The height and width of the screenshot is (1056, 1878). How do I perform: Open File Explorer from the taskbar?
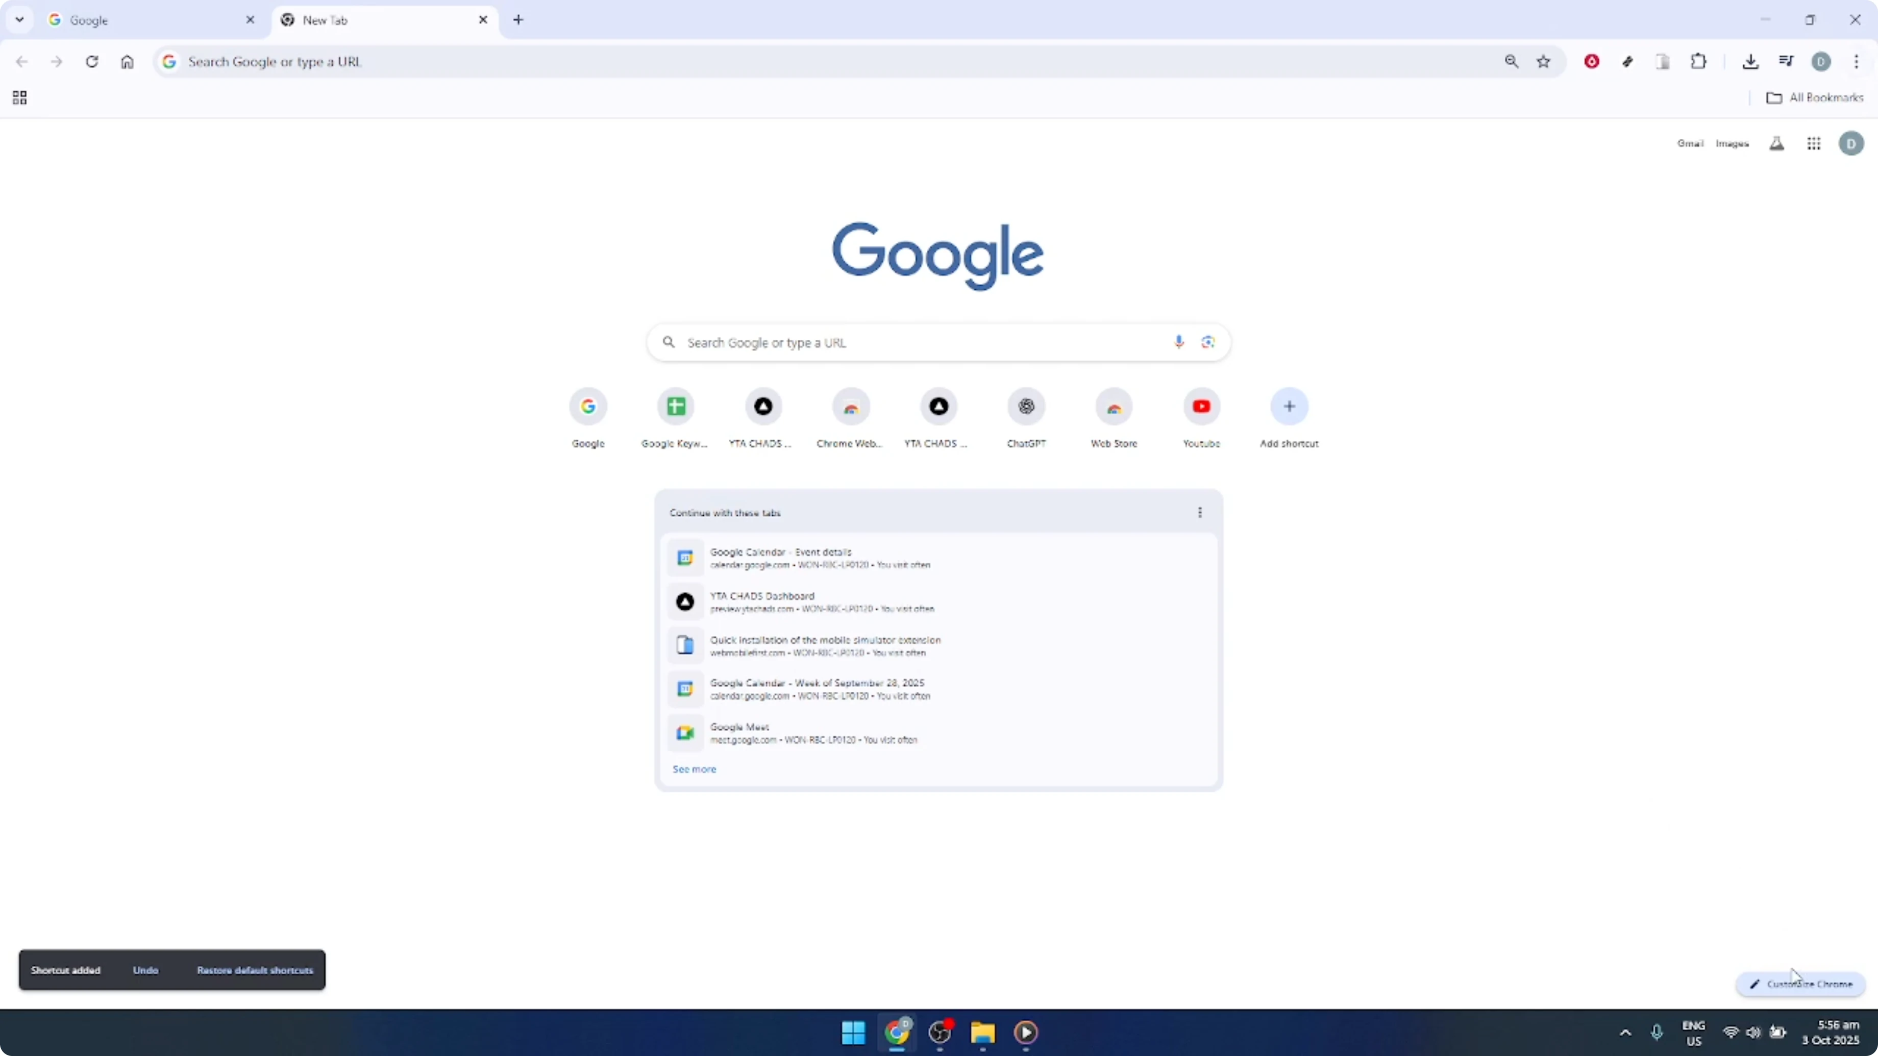click(983, 1033)
